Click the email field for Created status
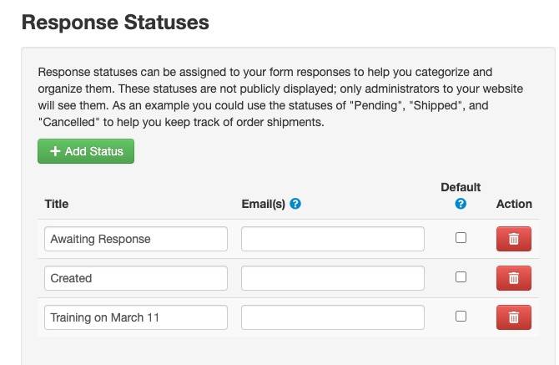Viewport: 559px width, 365px height. 333,278
